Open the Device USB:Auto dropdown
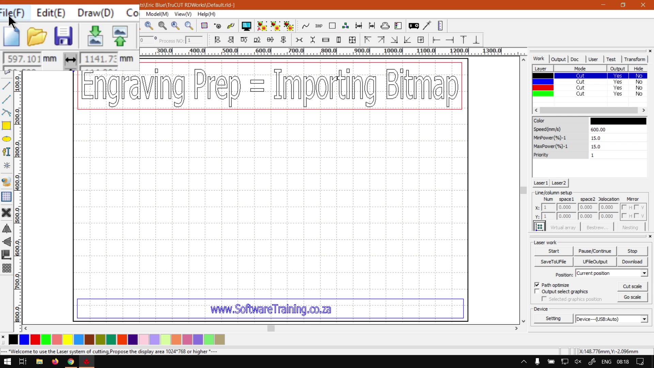654x368 pixels. point(644,319)
